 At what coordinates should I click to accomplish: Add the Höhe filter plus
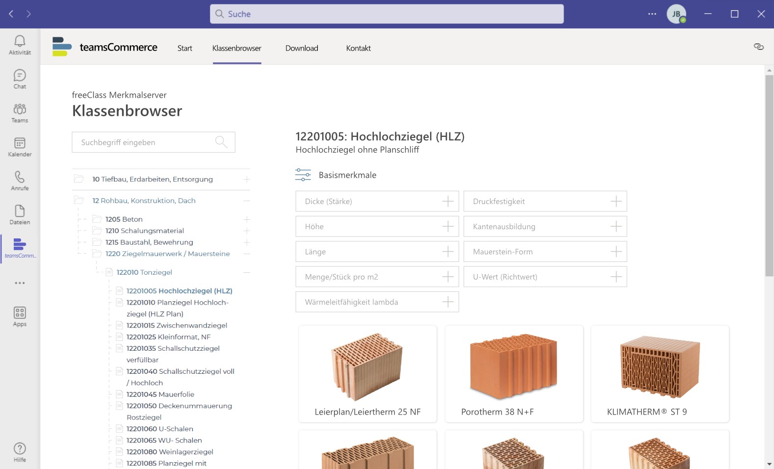(448, 226)
